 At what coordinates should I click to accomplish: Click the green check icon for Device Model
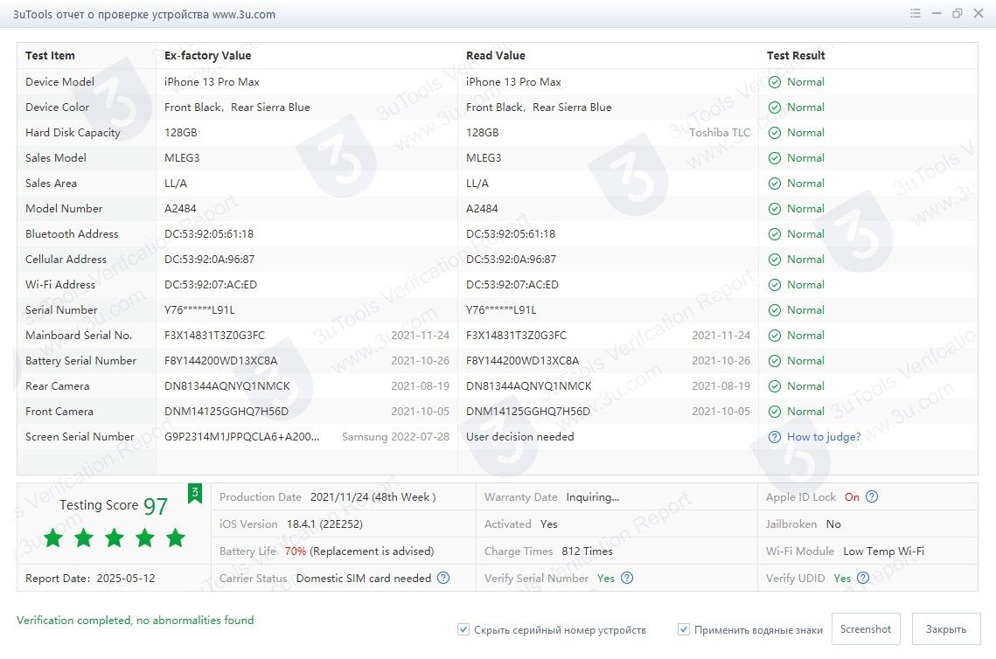[x=774, y=82]
